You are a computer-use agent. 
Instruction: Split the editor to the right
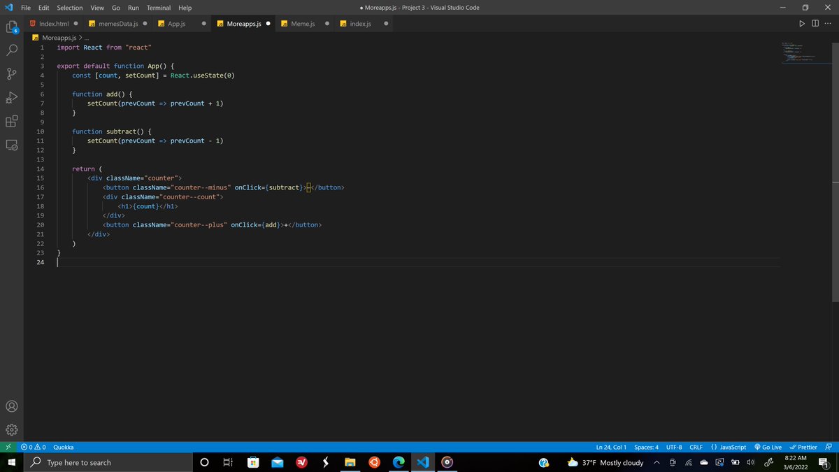point(815,23)
